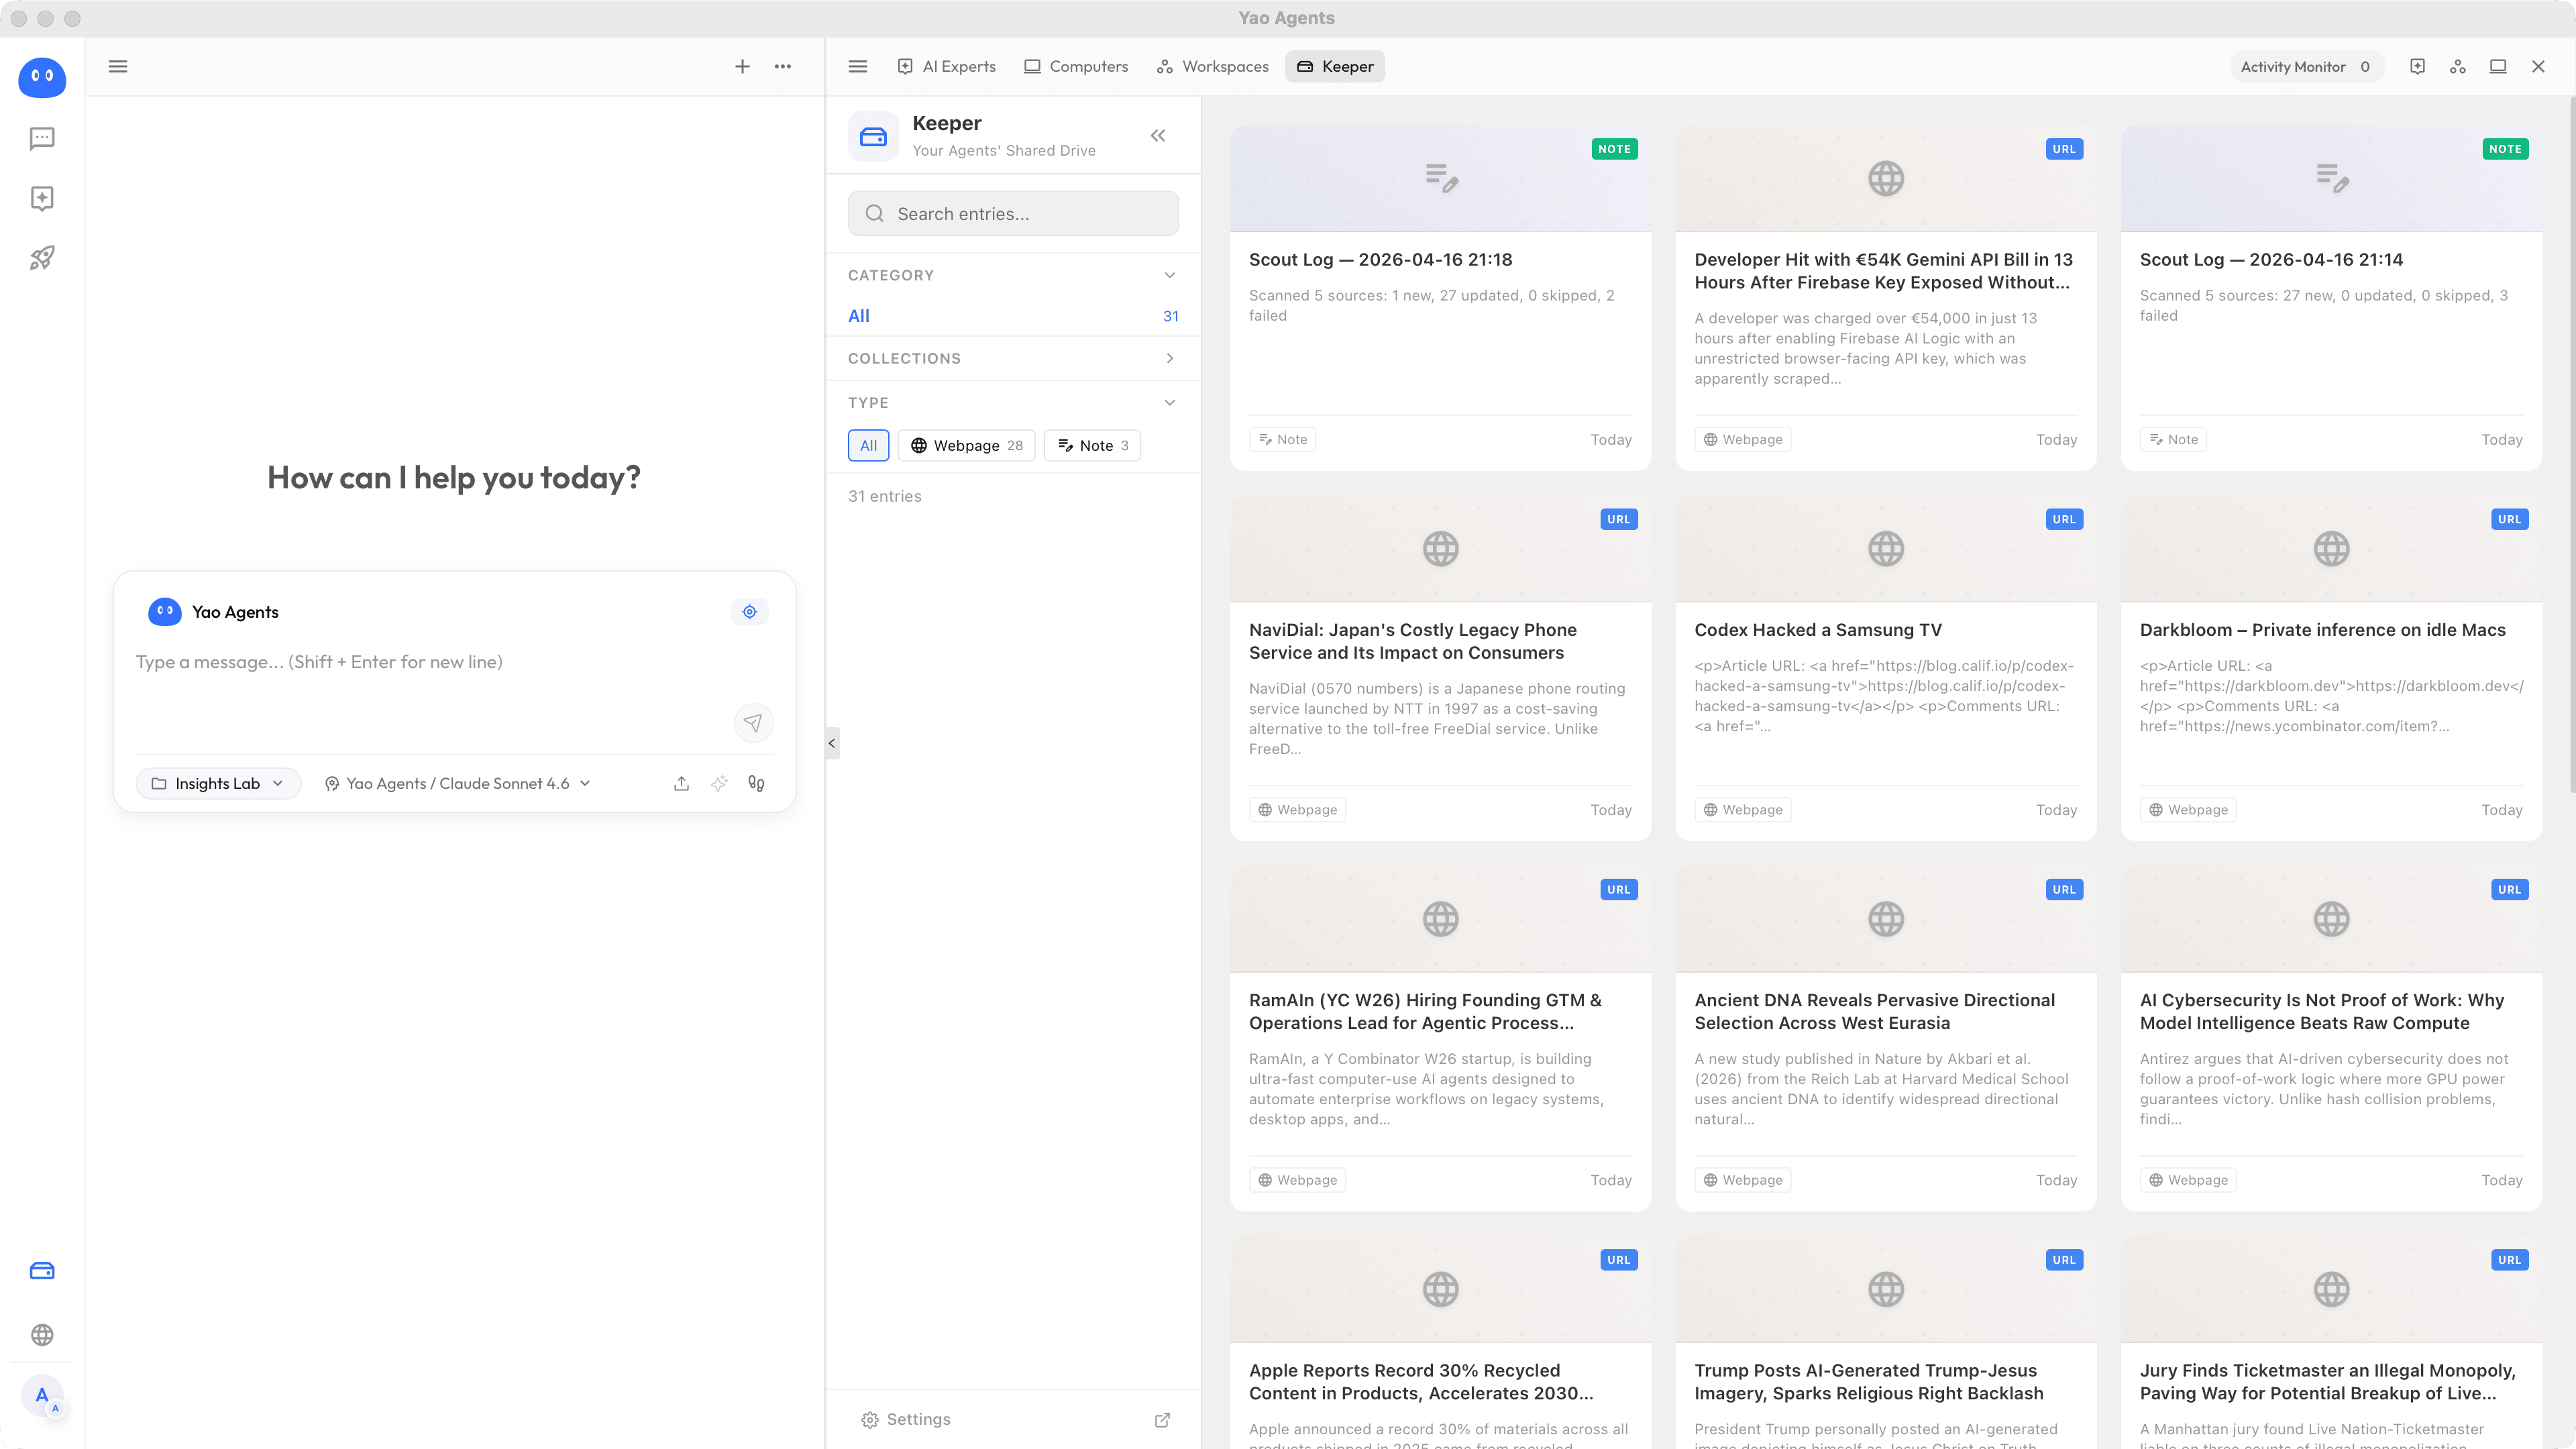Select the Keeper tab

click(x=1335, y=66)
